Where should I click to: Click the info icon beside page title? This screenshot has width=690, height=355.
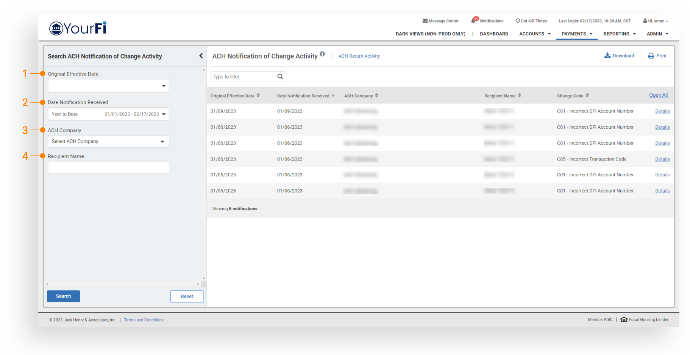322,54
